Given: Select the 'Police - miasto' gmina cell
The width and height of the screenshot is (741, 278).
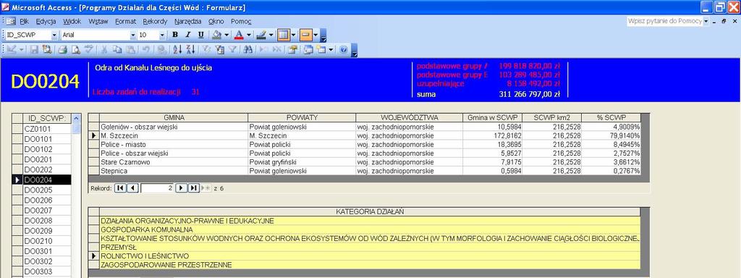Looking at the screenshot, I should [173, 144].
